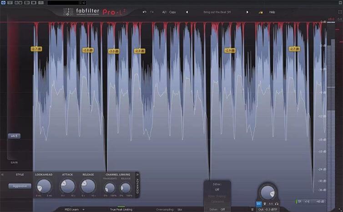This screenshot has height=212, width=343.
Task: Open the -46 dB meter scale selector
Action: click(x=320, y=202)
